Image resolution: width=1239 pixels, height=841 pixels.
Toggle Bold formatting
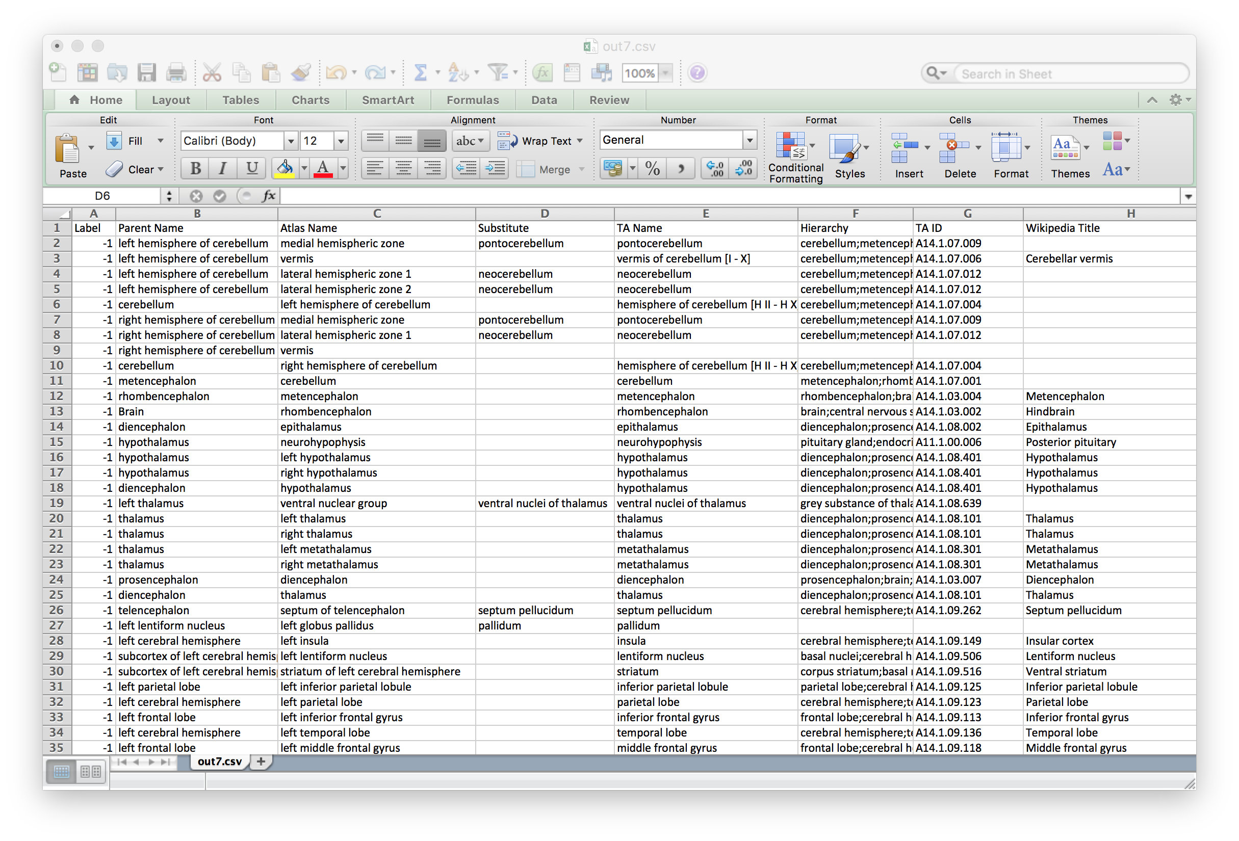tap(195, 169)
